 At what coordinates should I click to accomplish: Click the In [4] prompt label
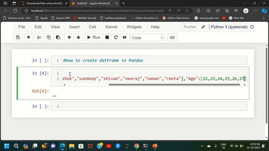40,73
